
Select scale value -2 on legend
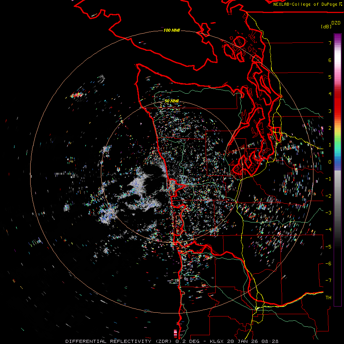(x=328, y=196)
